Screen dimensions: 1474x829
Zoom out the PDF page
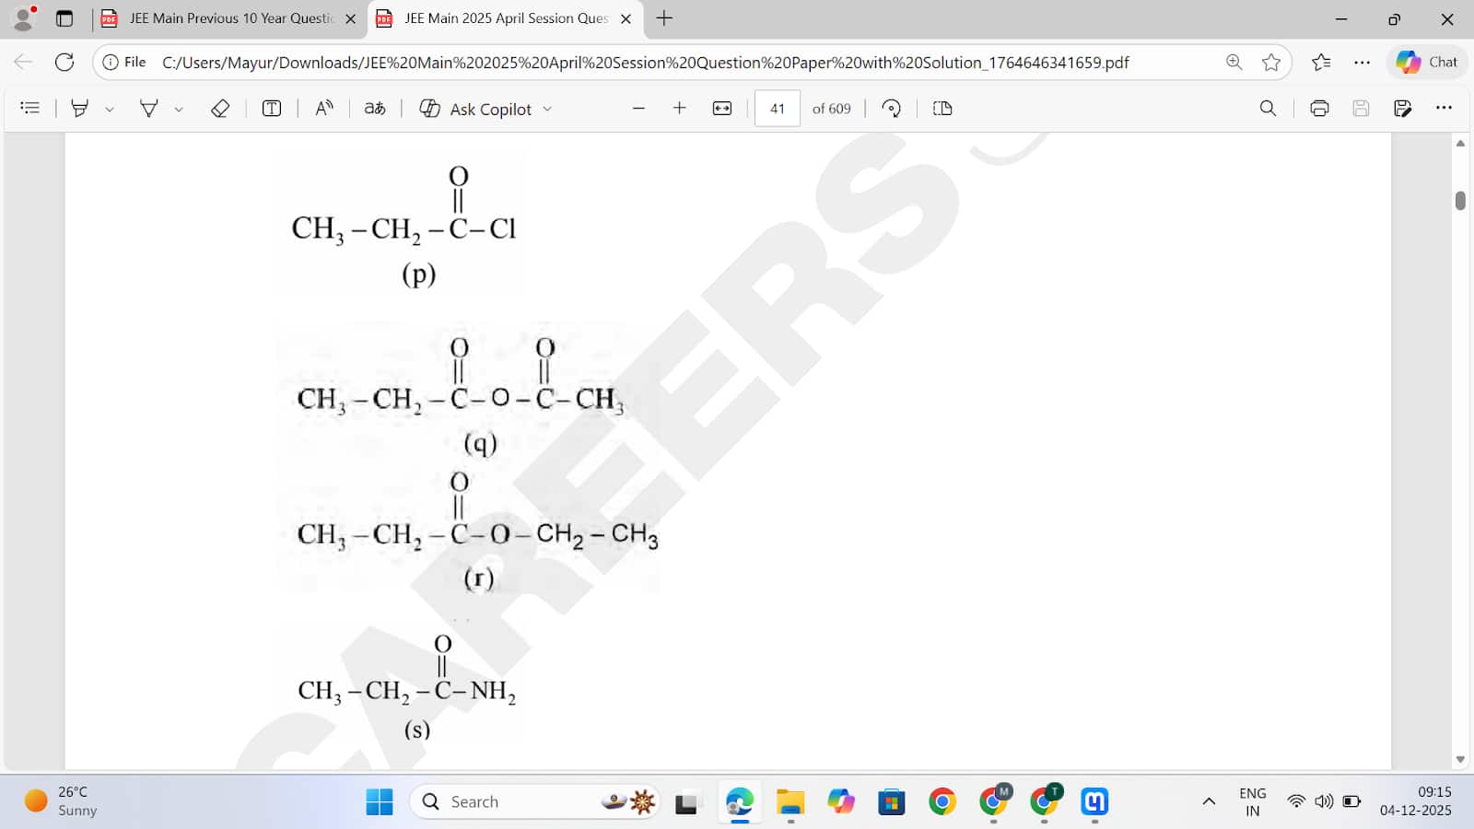coord(638,109)
